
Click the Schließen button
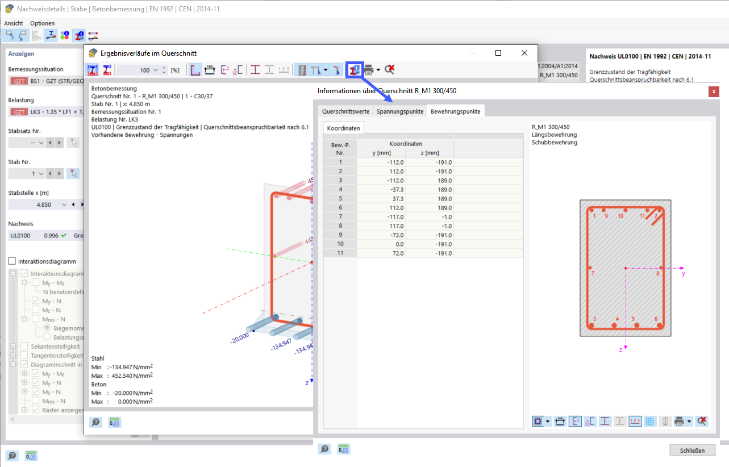(x=692, y=450)
